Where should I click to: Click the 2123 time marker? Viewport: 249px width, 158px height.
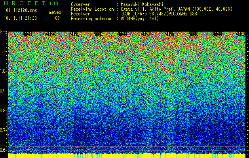(x=74, y=34)
